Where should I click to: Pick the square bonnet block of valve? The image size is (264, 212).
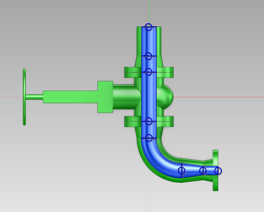click(105, 97)
